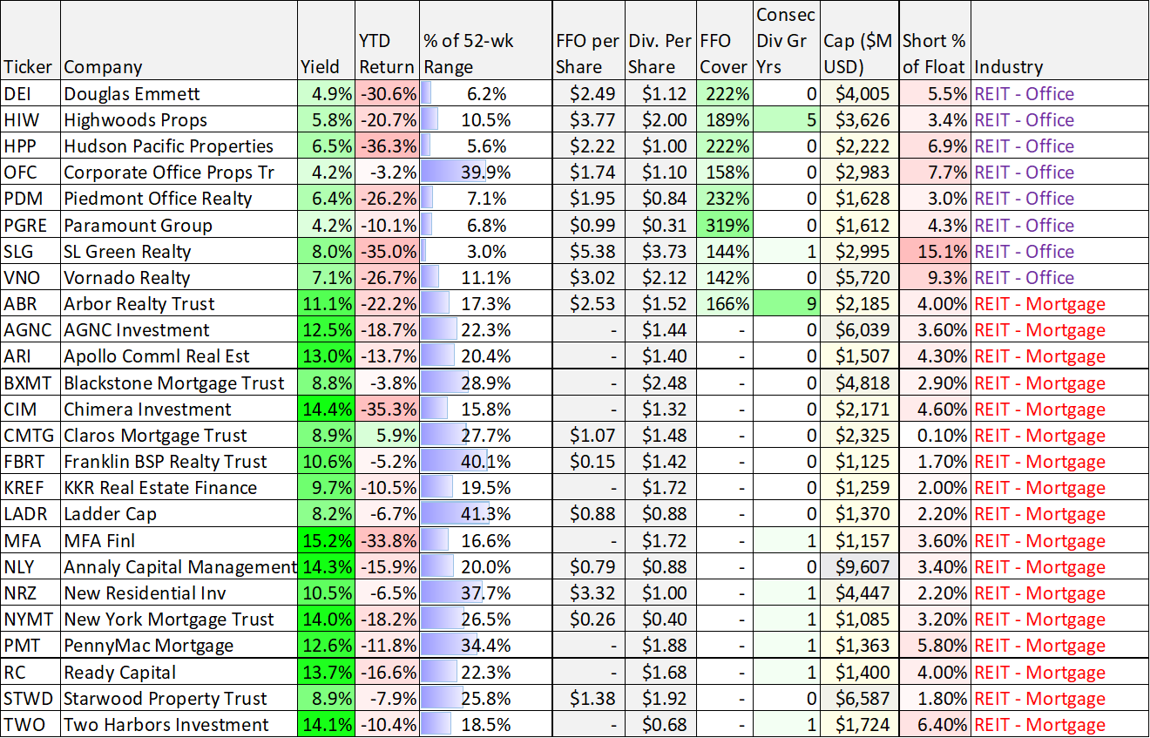
Task: Click the Douglas Emmett company cell
Action: click(179, 94)
